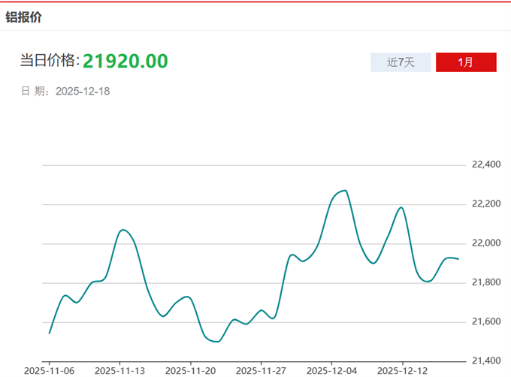
Task: Click the 2025-11-06 x-axis label
Action: pyautogui.click(x=50, y=370)
